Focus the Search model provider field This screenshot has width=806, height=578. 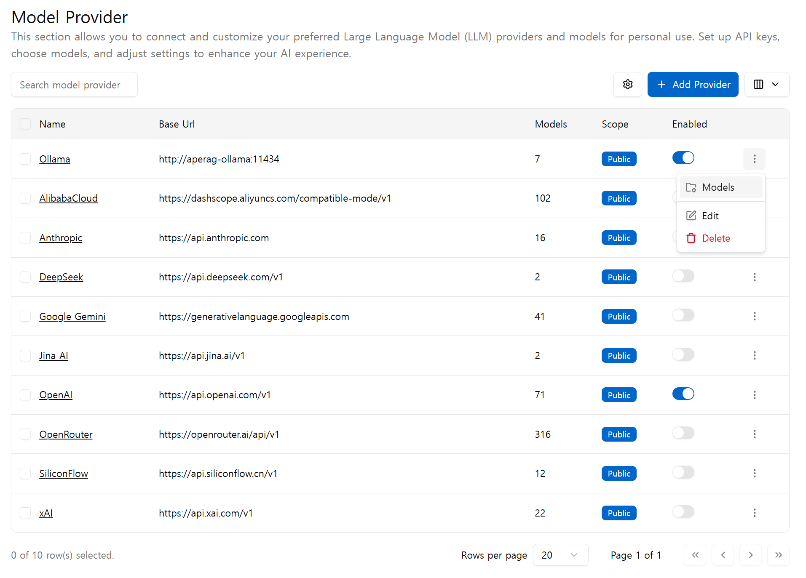pyautogui.click(x=74, y=85)
